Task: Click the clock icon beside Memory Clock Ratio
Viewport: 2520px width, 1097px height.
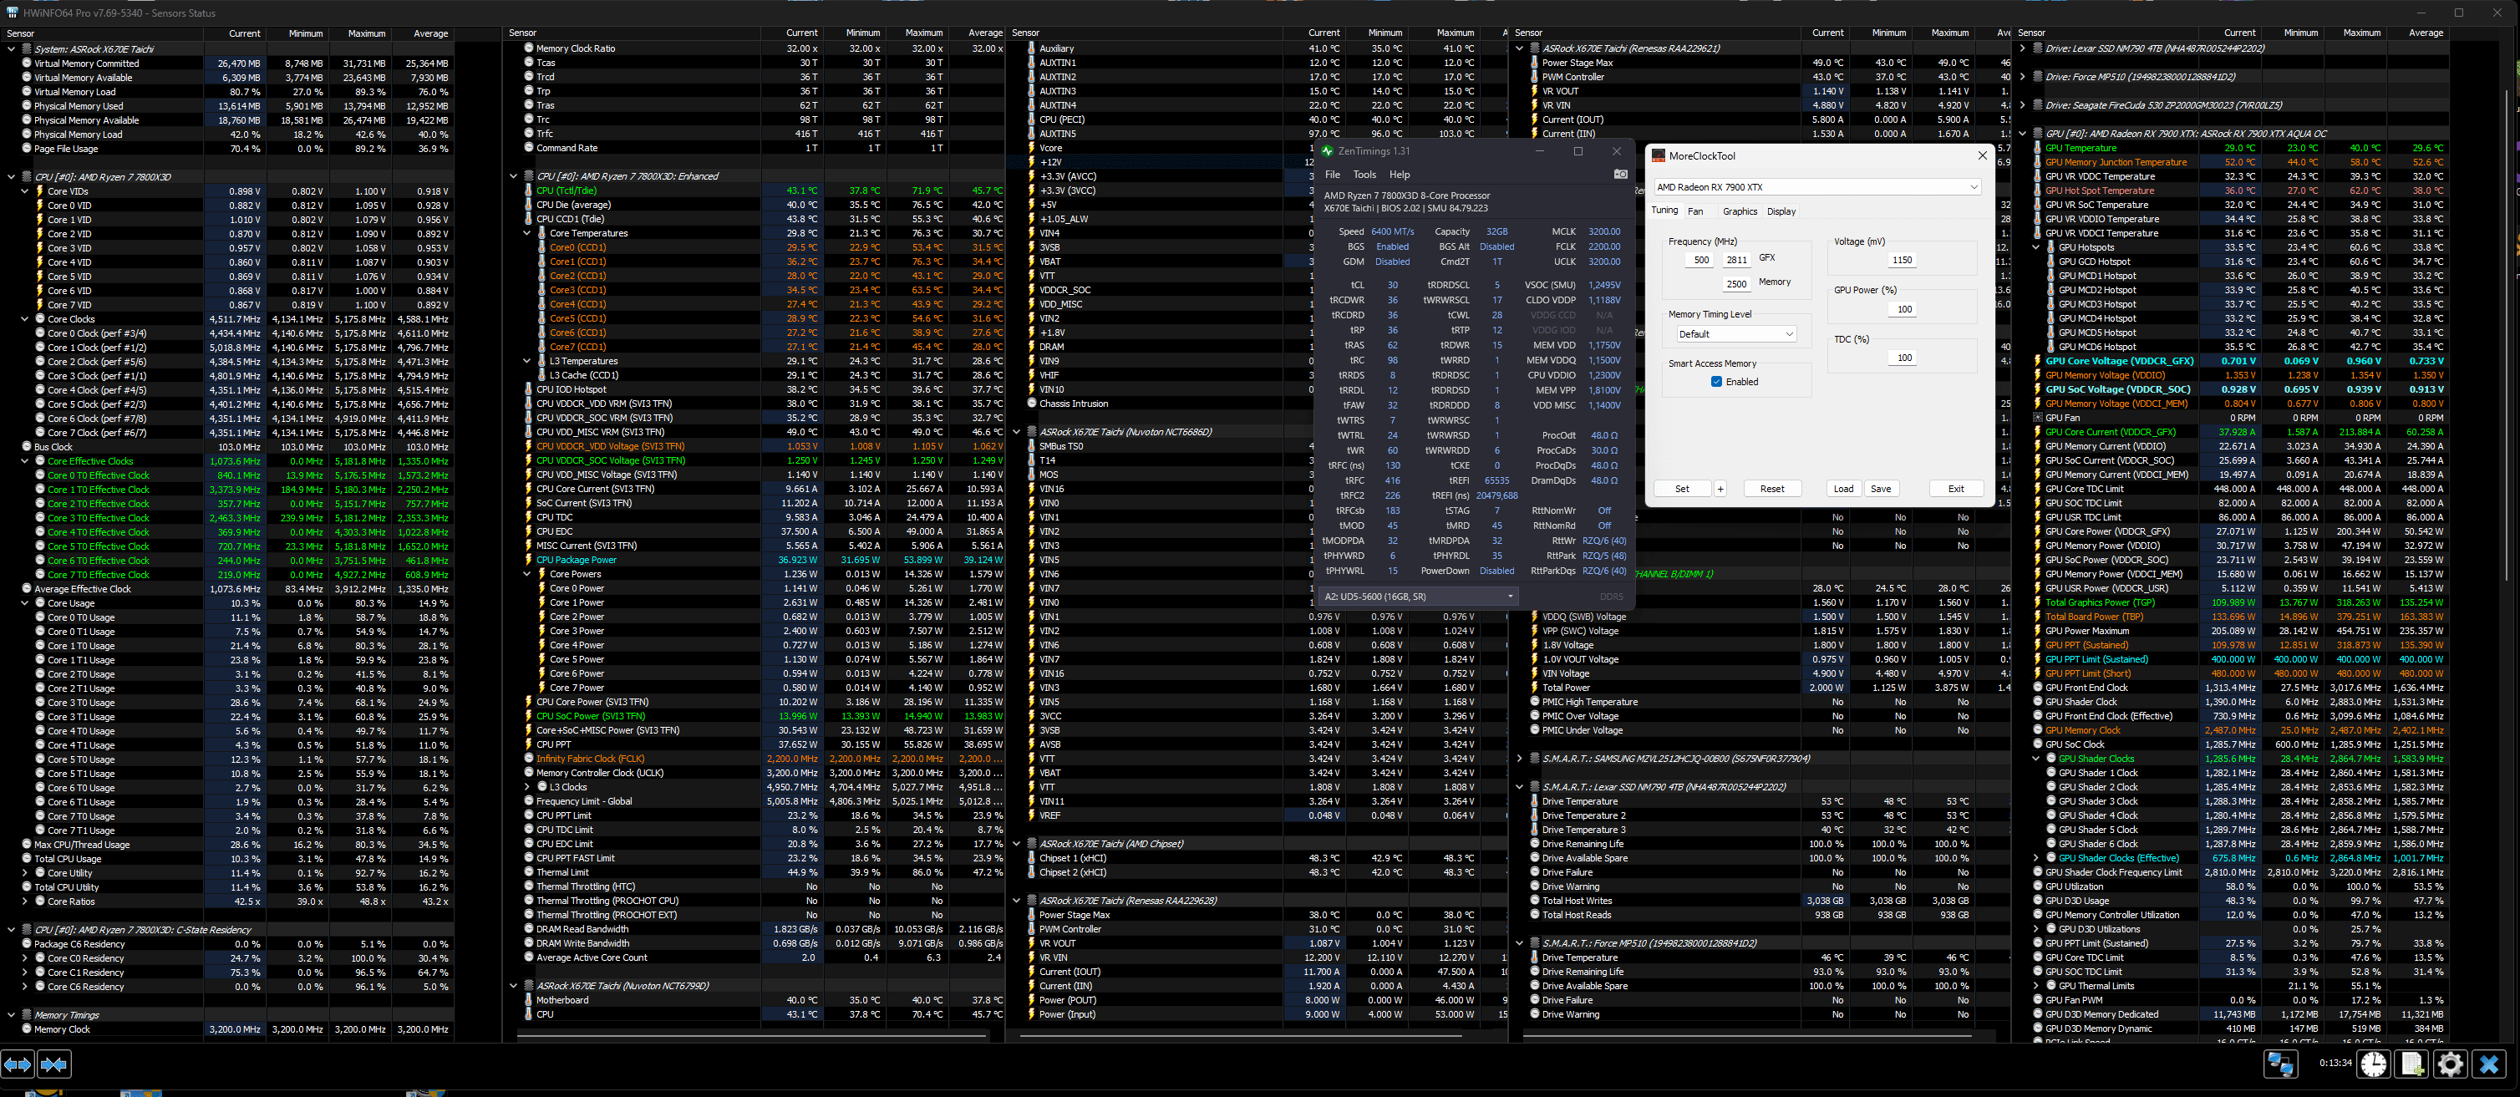Action: tap(528, 48)
